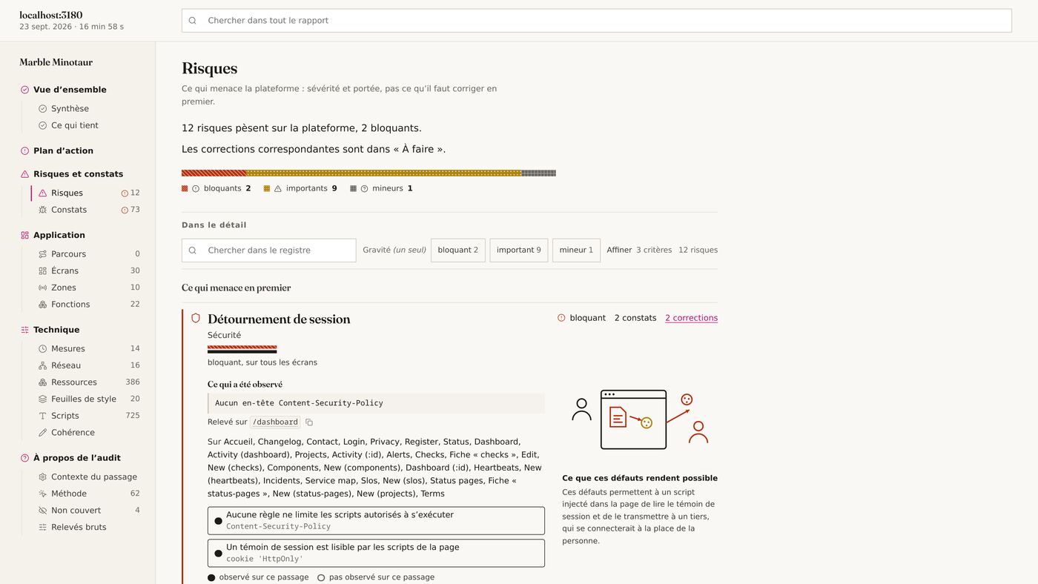Screen dimensions: 1038x584
Task: Click the cookie 'HttpOnly' finding card
Action: click(x=376, y=554)
